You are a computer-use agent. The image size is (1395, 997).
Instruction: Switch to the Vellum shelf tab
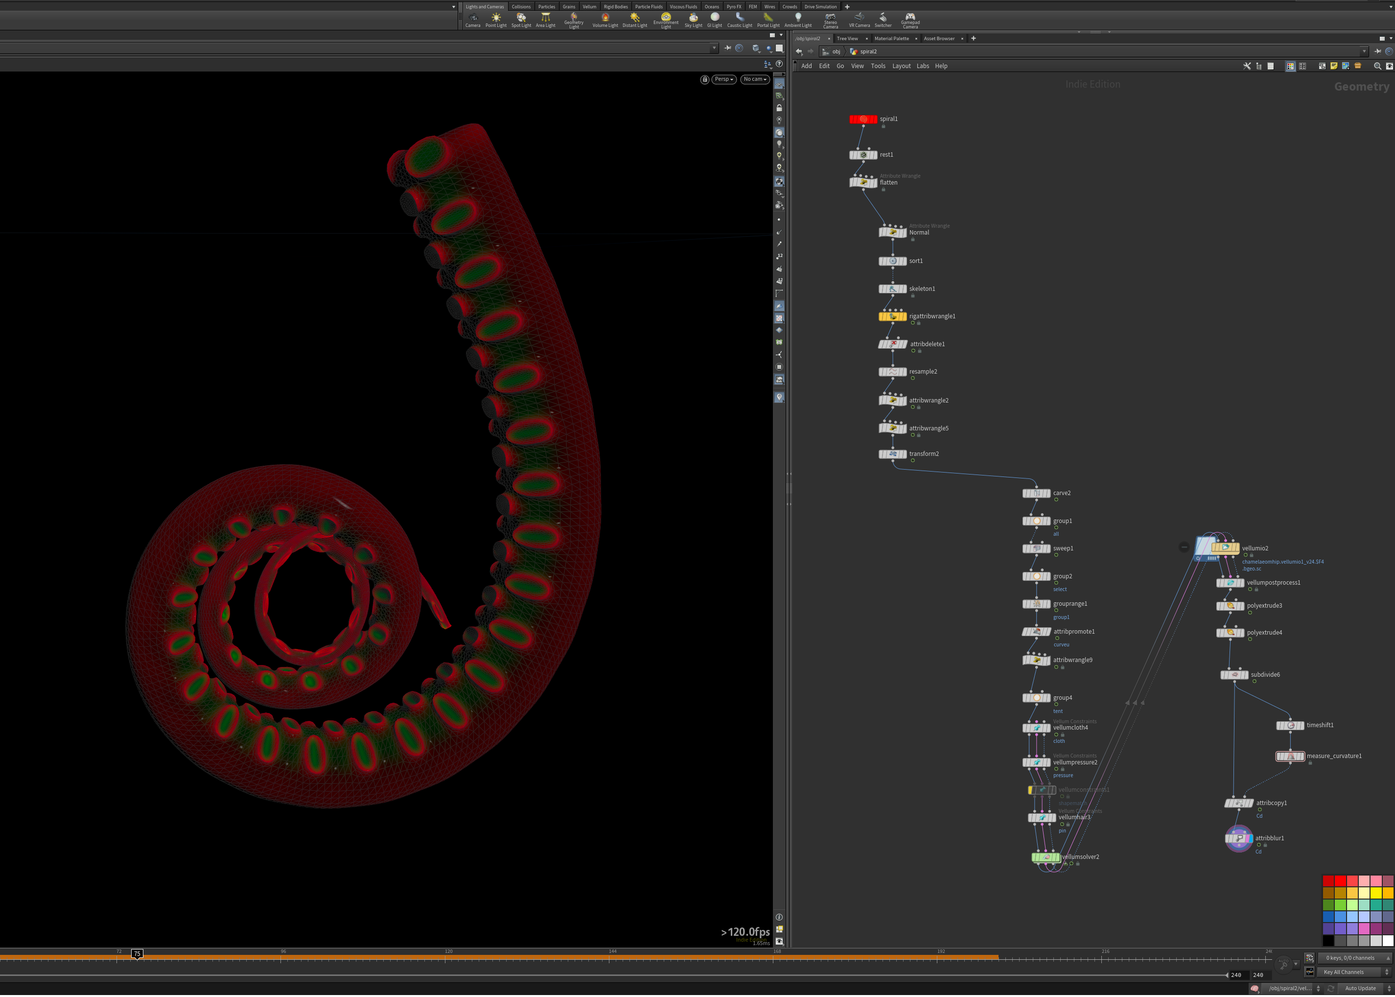[589, 7]
